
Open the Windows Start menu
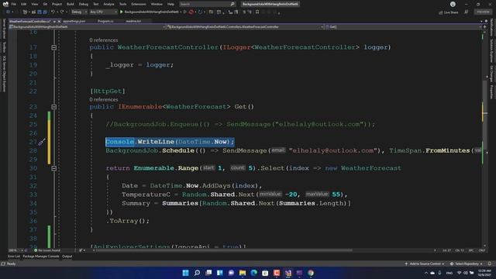pyautogui.click(x=186, y=273)
